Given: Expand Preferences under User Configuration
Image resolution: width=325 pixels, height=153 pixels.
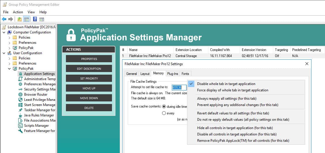Looking at the screenshot, I should pyautogui.click(x=9, y=63).
